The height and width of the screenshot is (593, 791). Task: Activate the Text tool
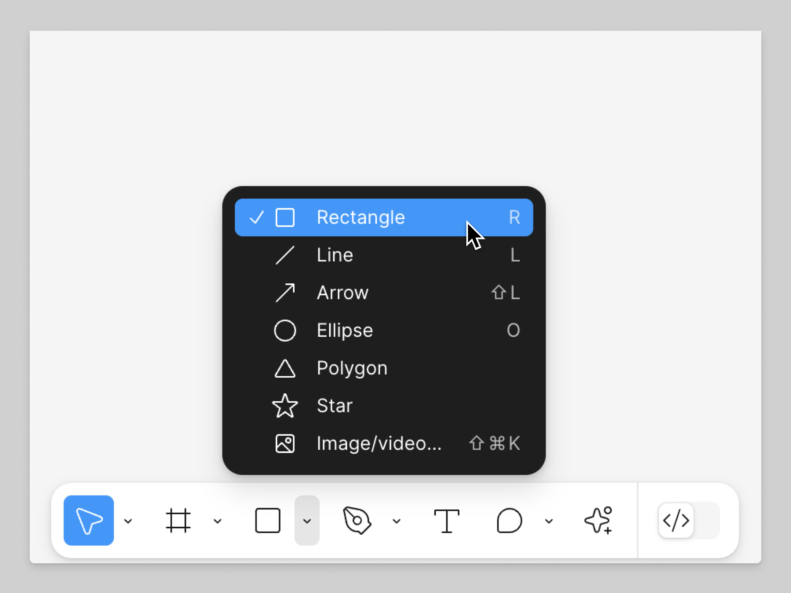tap(447, 521)
